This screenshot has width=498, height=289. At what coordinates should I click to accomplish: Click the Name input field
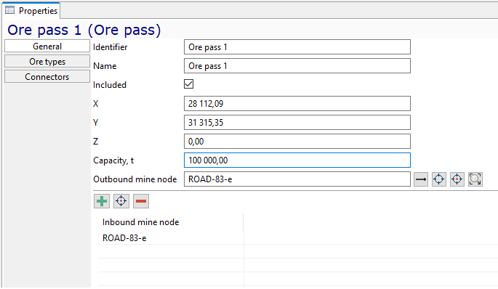pos(297,65)
